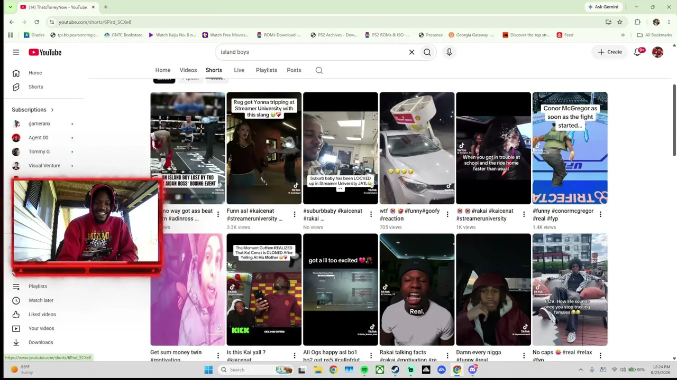Clear the 'island boys' search text
Image resolution: width=677 pixels, height=380 pixels.
pos(411,52)
